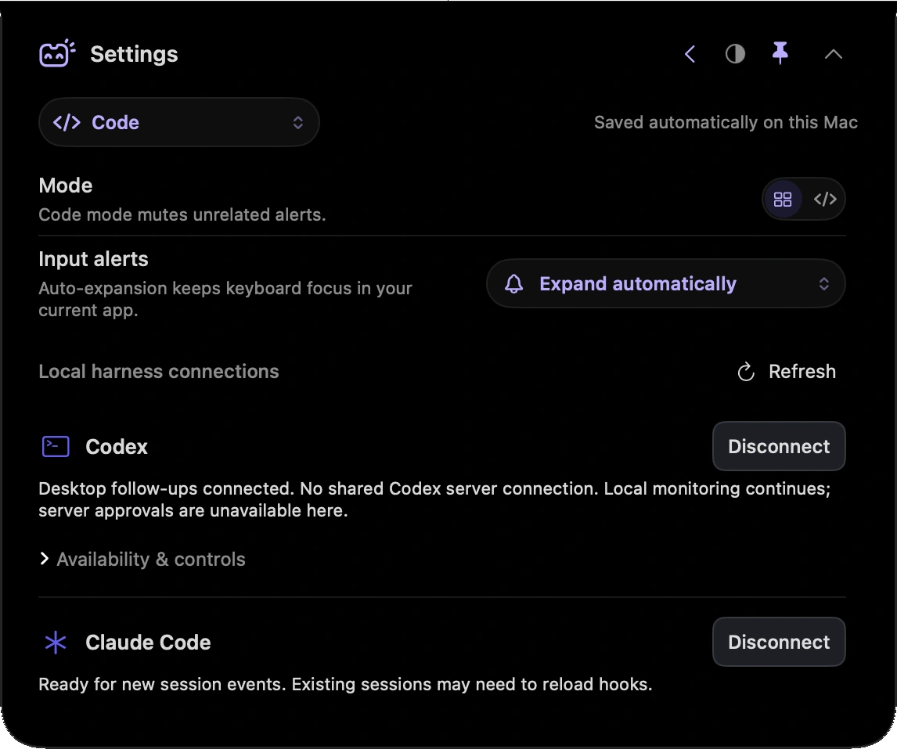Disconnect the Claude Code harness
This screenshot has width=897, height=749.
point(779,642)
